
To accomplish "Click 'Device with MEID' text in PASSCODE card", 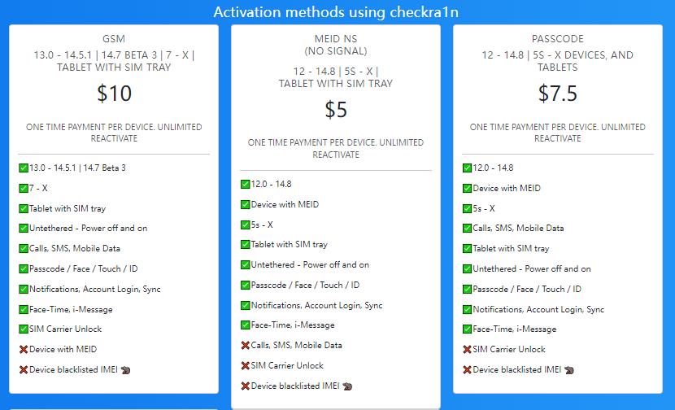I will pos(507,188).
